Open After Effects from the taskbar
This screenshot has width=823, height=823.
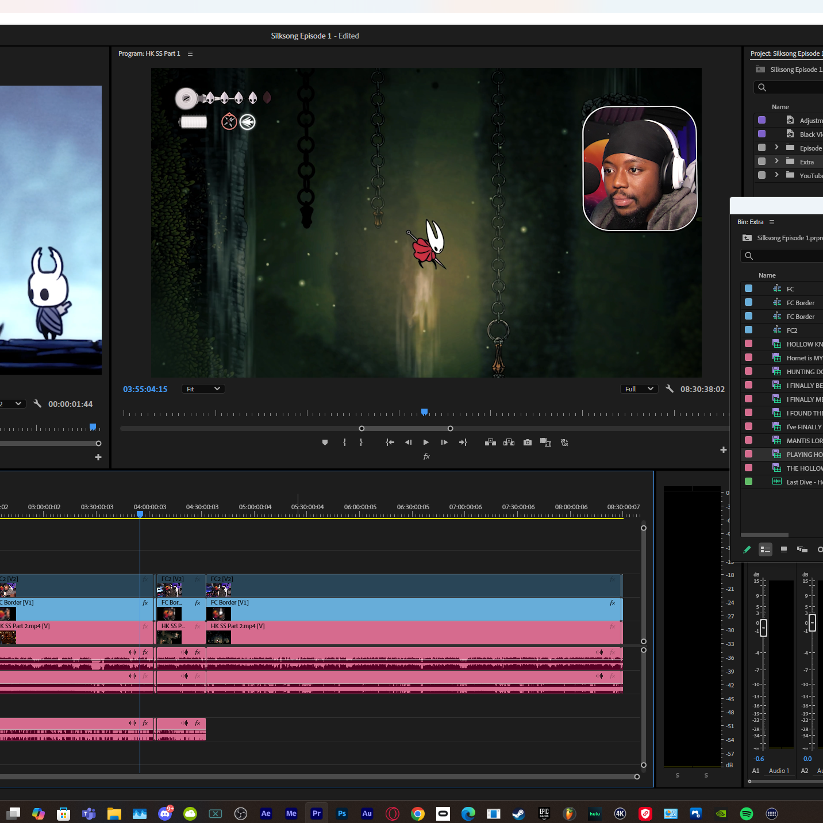pos(266,813)
